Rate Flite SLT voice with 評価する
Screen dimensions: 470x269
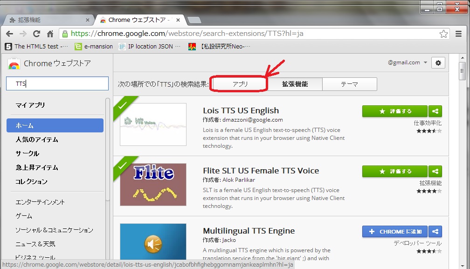pyautogui.click(x=395, y=172)
